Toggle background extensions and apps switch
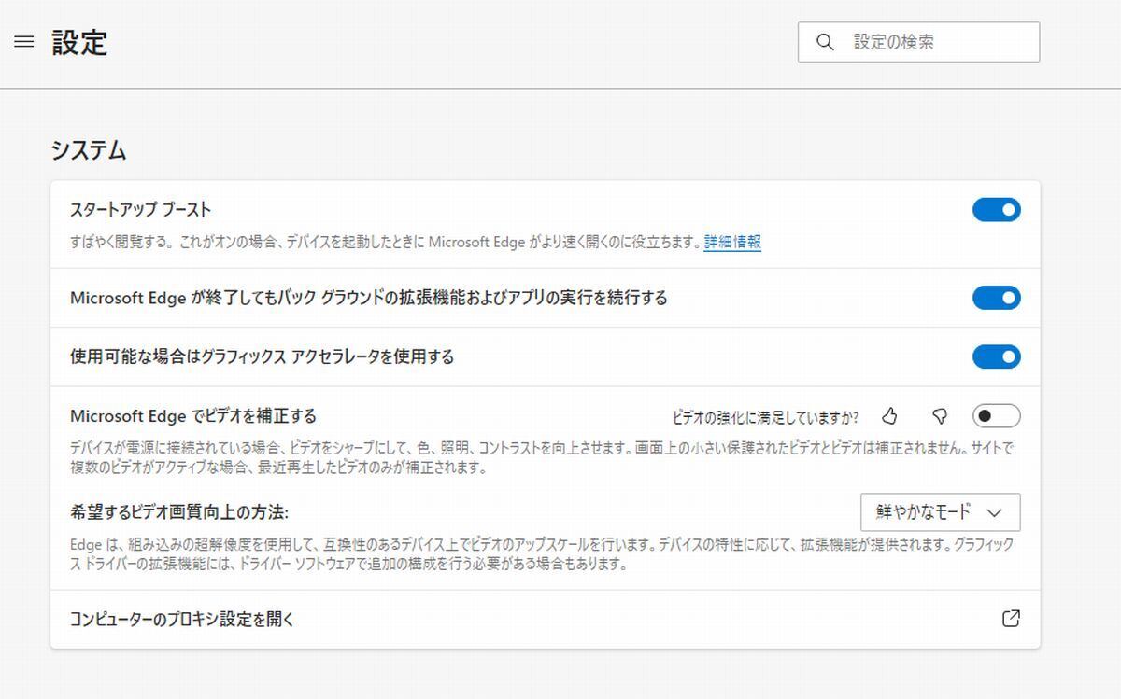Viewport: 1121px width, 699px height. point(996,298)
